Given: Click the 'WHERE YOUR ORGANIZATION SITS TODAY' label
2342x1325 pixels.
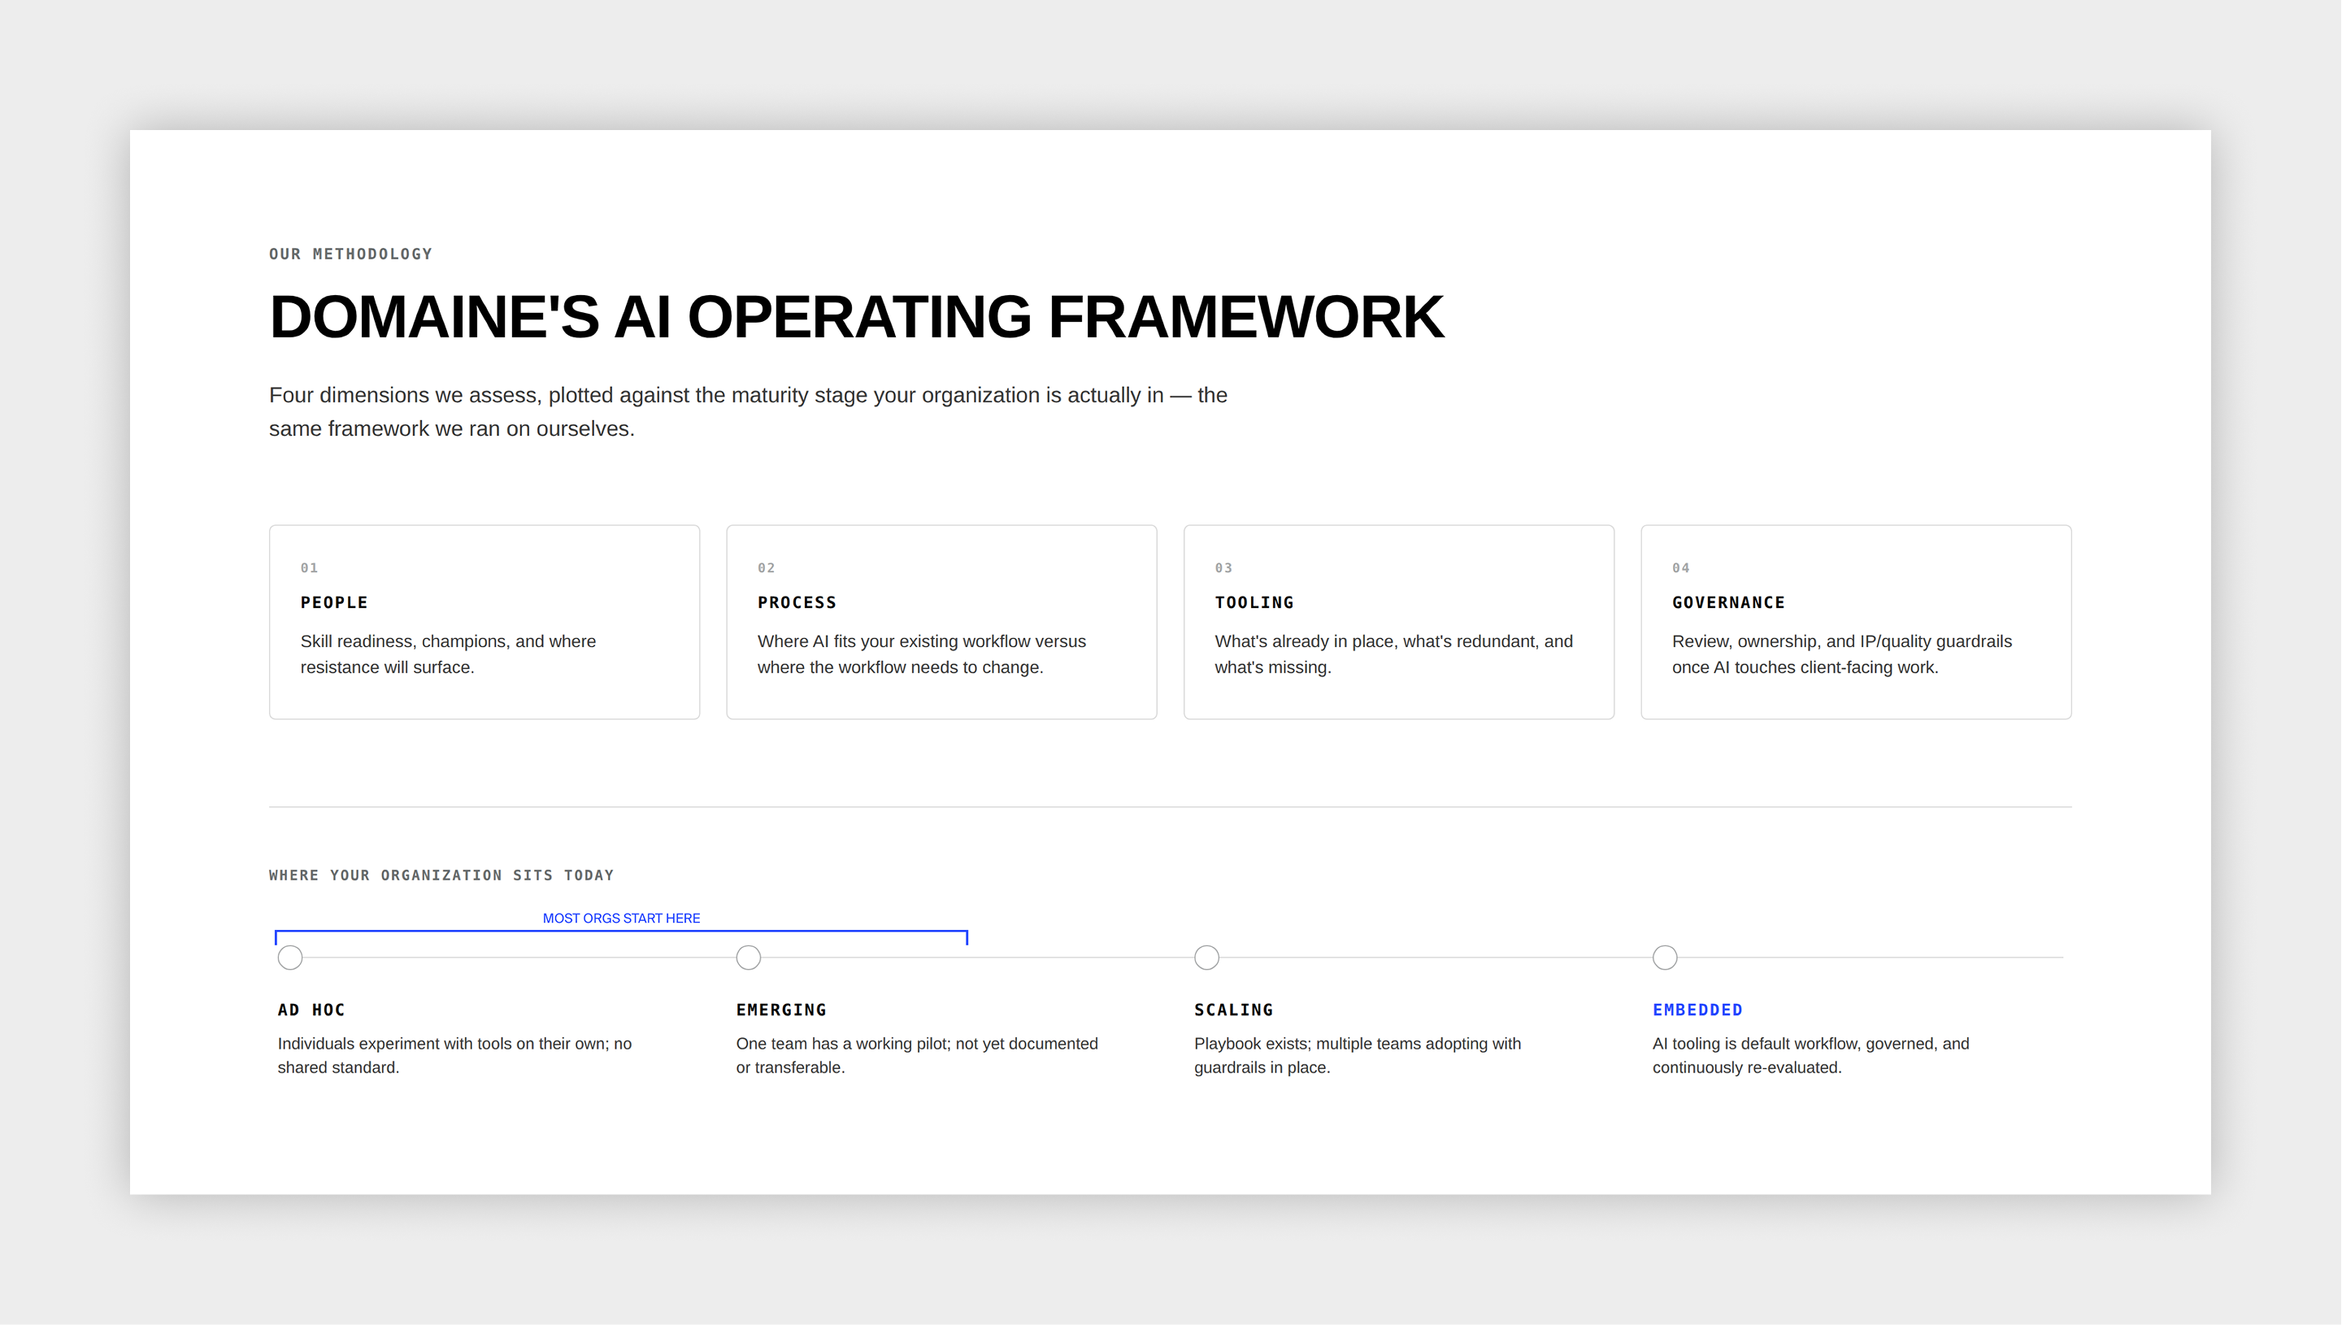Looking at the screenshot, I should pyautogui.click(x=441, y=875).
